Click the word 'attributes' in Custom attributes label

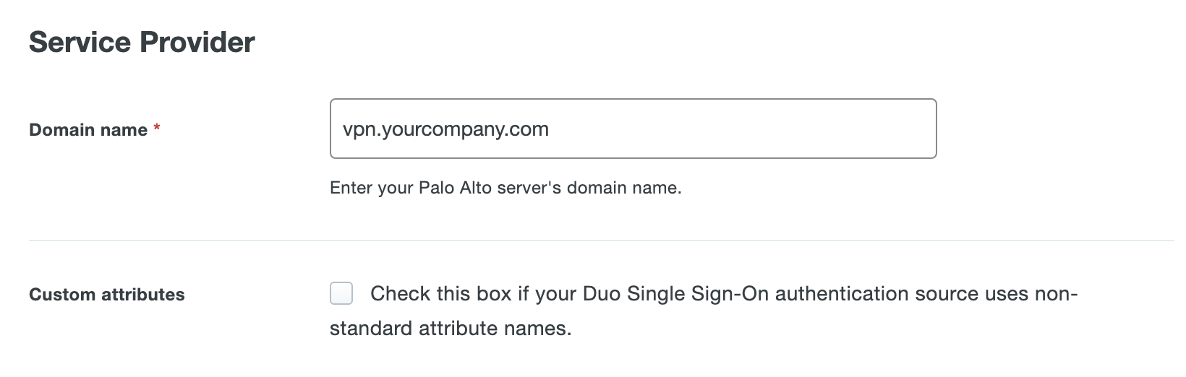(x=143, y=295)
